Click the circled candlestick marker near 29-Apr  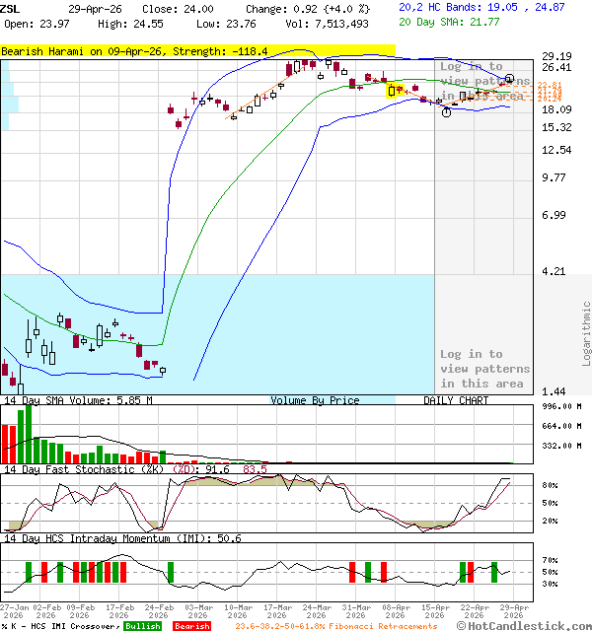click(x=509, y=79)
